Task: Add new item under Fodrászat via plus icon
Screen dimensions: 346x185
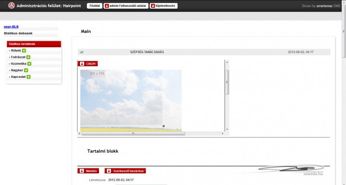Action: tap(29, 57)
